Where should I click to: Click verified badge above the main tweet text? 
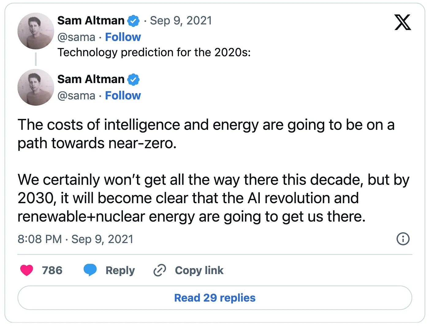pos(133,79)
